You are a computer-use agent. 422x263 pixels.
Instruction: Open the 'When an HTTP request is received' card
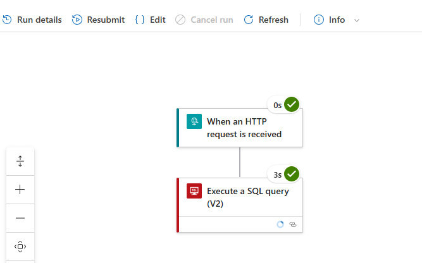[244, 128]
